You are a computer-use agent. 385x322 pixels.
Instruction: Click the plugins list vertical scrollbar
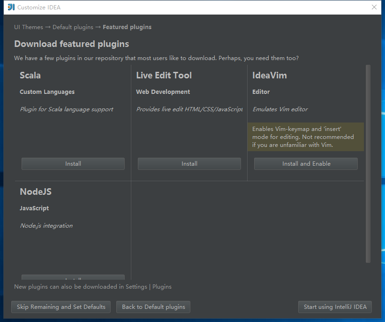368,164
